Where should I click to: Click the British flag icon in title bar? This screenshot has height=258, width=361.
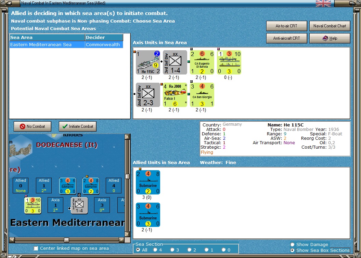coord(323,3)
